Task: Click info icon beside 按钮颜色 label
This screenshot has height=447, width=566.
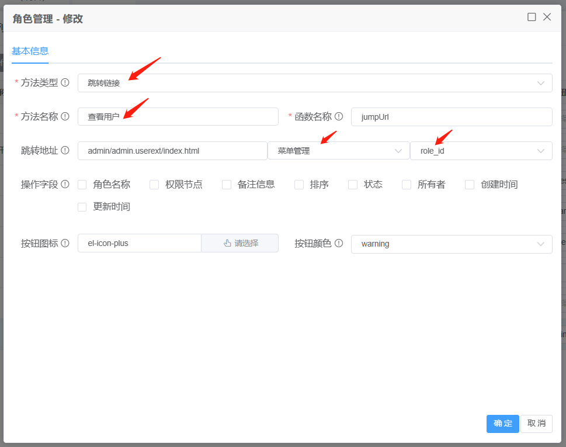Action: pos(339,243)
